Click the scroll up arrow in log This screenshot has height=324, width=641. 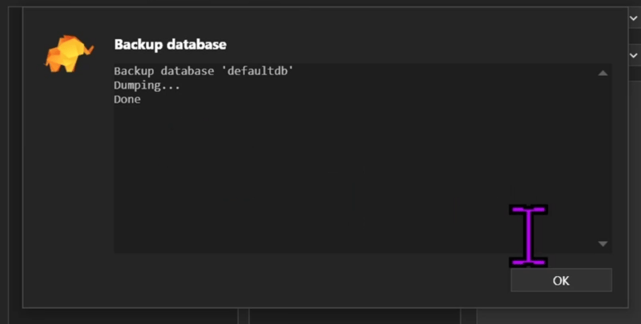click(603, 74)
